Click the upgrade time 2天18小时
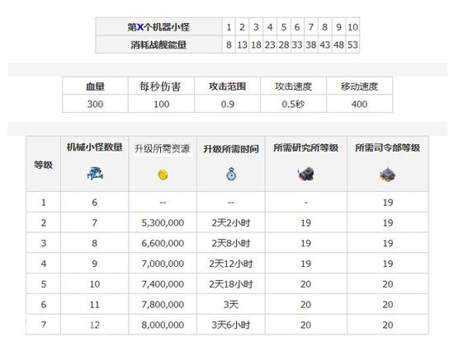Viewport: 454px width, 346px height. 231,284
